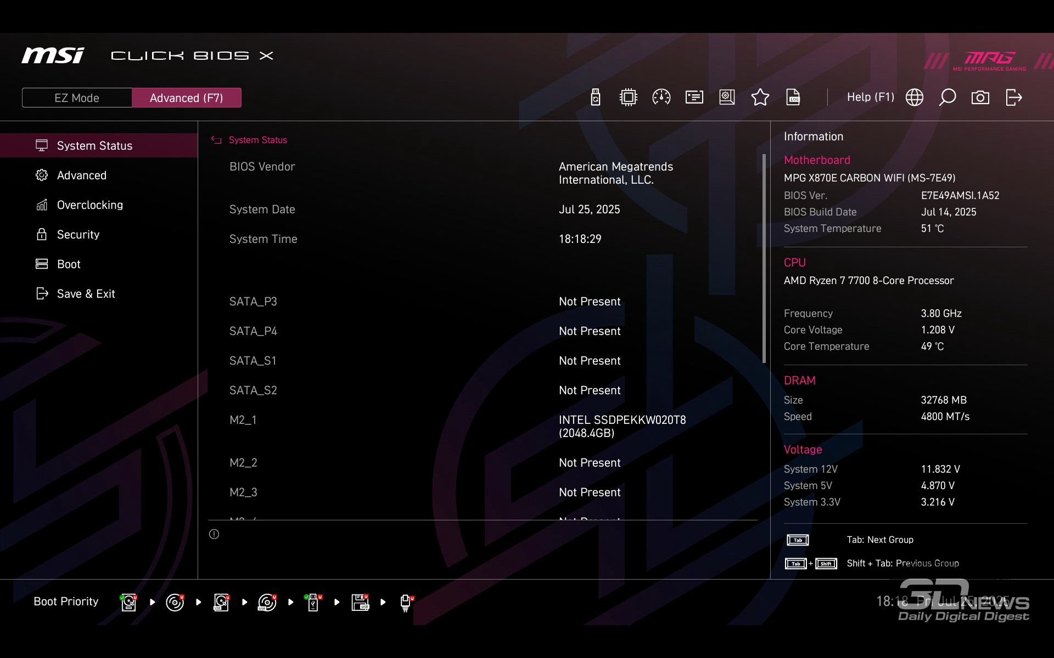
Task: Open Favorites with the star icon
Action: pos(760,98)
